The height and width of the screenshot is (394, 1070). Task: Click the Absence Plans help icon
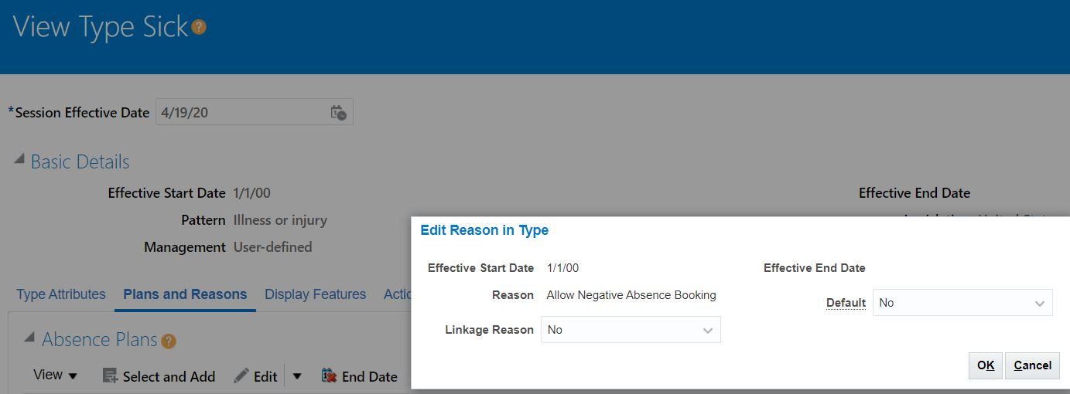[169, 341]
